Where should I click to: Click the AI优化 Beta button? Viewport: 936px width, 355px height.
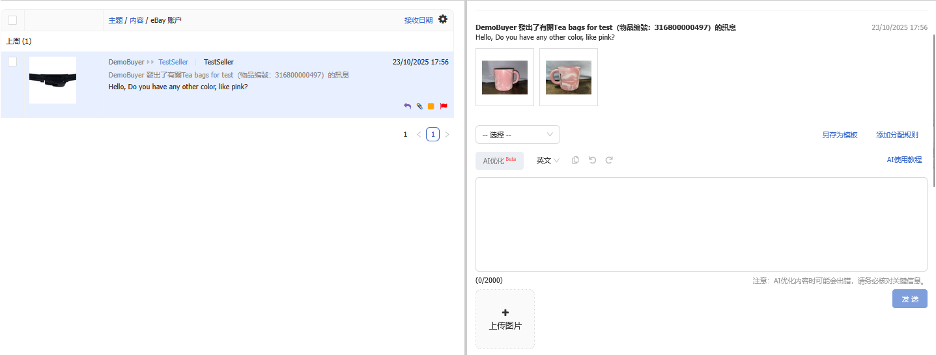pyautogui.click(x=499, y=161)
